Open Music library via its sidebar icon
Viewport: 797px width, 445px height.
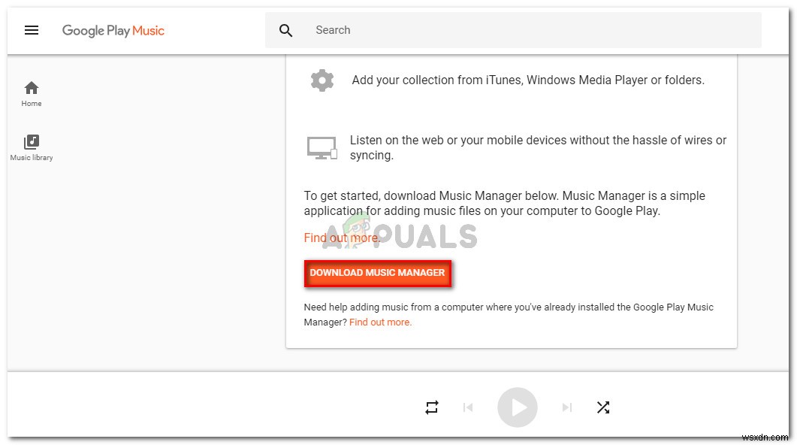[x=31, y=141]
